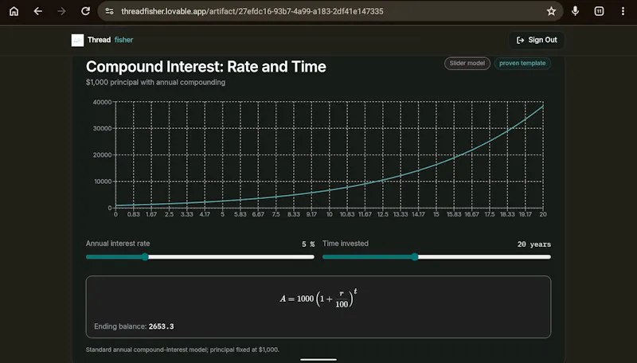Viewport: 637px width, 363px height.
Task: Click the '20 years' value
Action: (534, 244)
